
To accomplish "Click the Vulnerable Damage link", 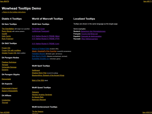I will (9, 67).
